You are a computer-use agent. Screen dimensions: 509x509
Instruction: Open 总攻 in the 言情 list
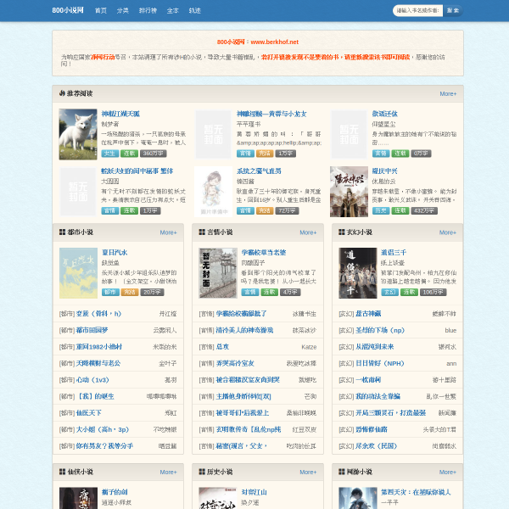[222, 347]
